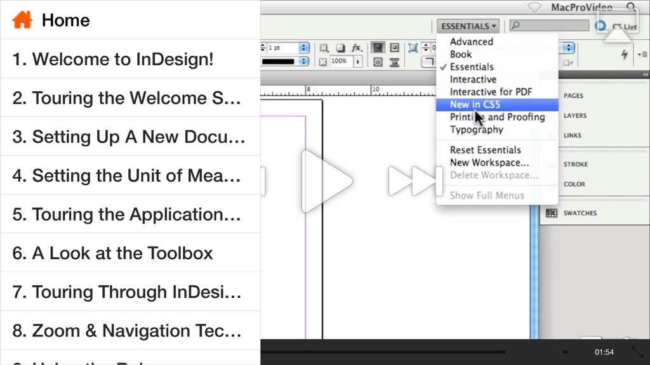
Task: Open lesson 1. Welcome to InDesign!
Action: 130,59
